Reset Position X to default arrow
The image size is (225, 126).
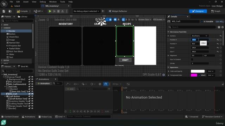click(x=218, y=40)
